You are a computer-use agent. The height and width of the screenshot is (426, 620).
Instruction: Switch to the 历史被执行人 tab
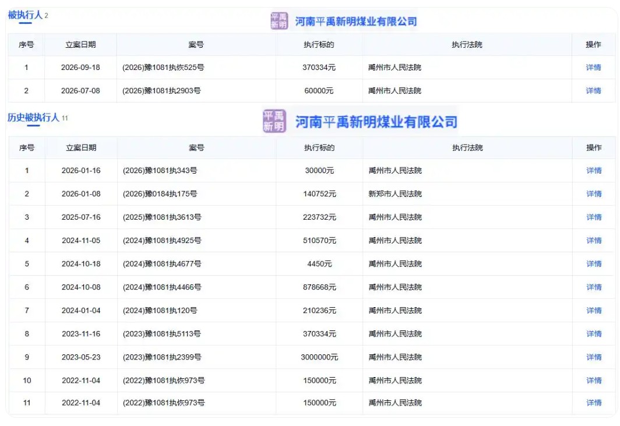(x=34, y=118)
